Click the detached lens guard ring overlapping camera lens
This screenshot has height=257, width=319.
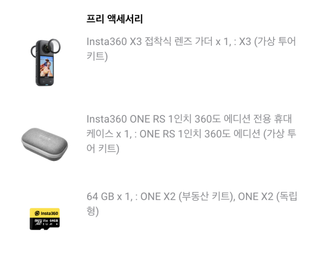(55, 46)
